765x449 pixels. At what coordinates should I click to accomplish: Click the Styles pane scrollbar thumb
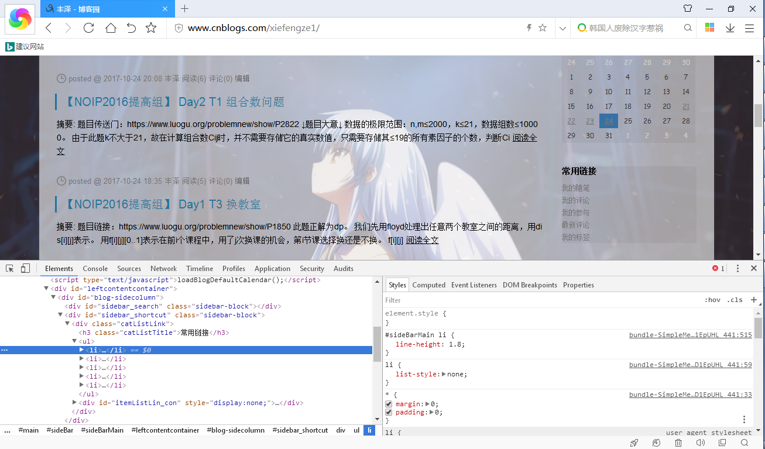759,328
